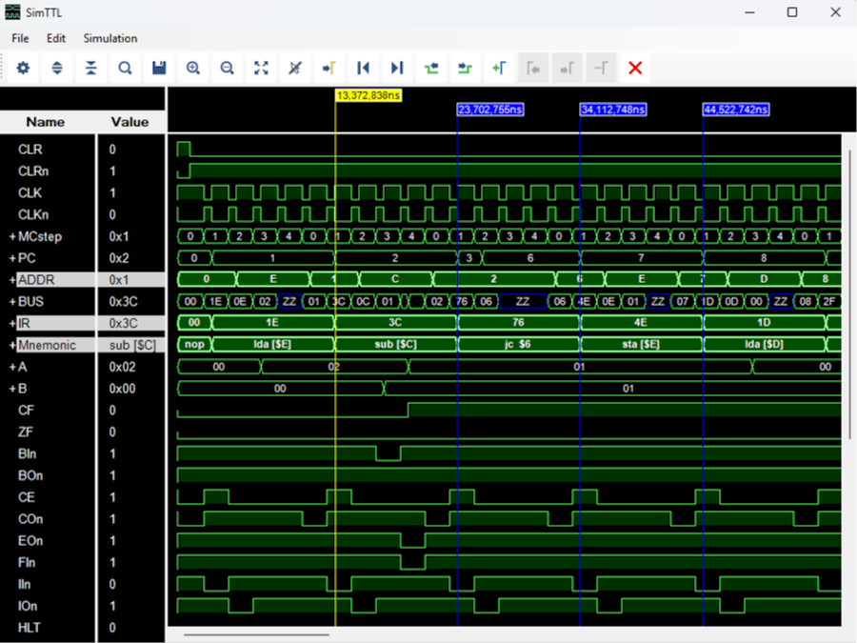Expand the MCstep signal bus

12,236
